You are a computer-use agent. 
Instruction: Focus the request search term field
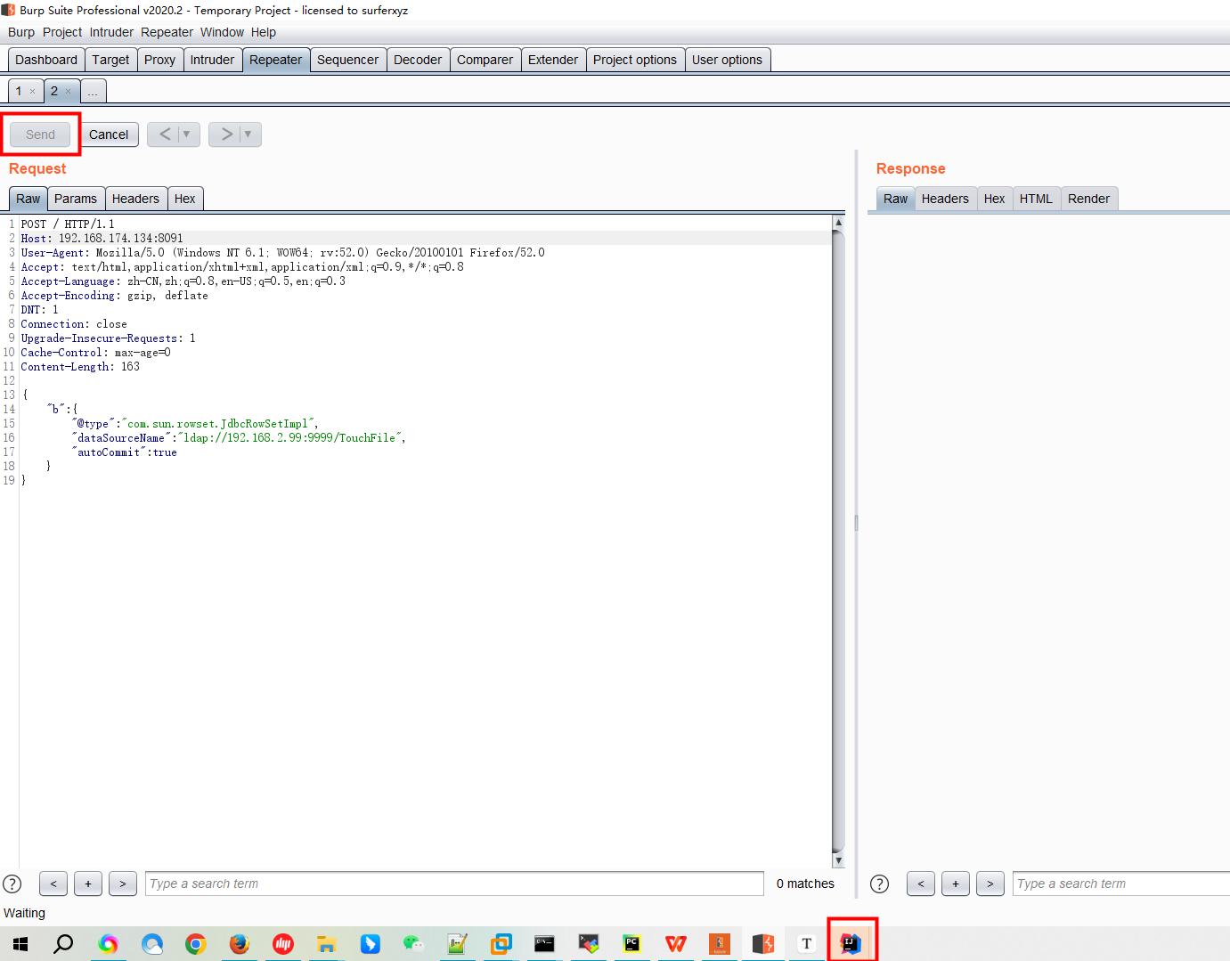click(454, 884)
